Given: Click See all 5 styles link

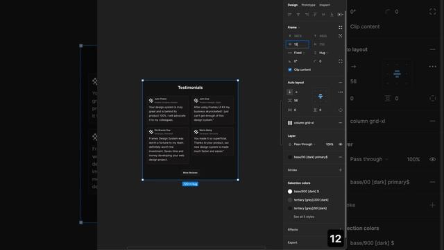Looking at the screenshot, I should [x=304, y=217].
